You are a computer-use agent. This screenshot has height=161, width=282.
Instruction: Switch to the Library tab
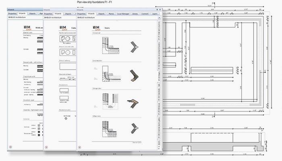pos(135,14)
